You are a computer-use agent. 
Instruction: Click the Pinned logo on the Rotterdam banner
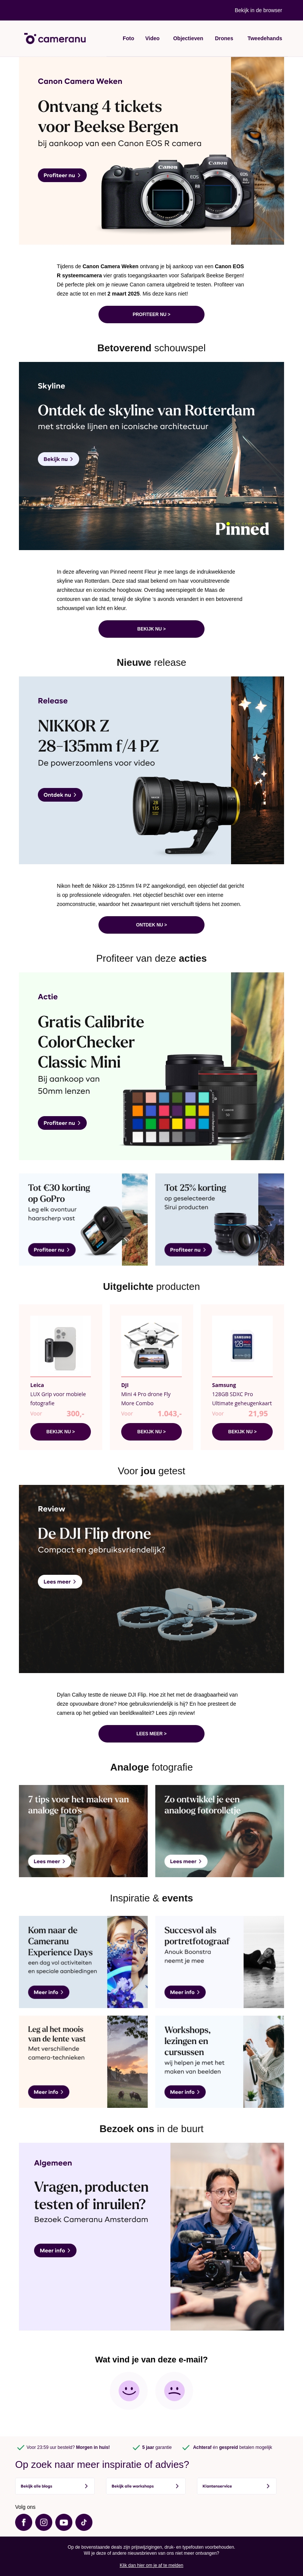point(242,528)
